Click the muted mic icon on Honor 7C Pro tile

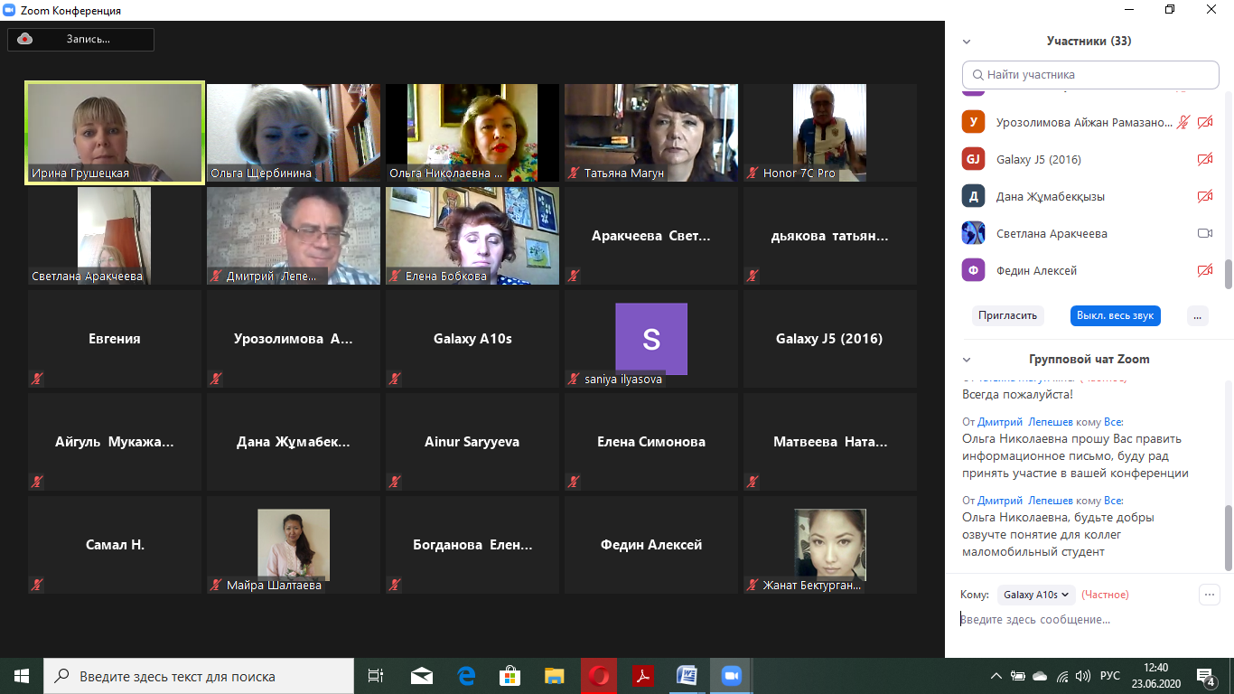[752, 173]
